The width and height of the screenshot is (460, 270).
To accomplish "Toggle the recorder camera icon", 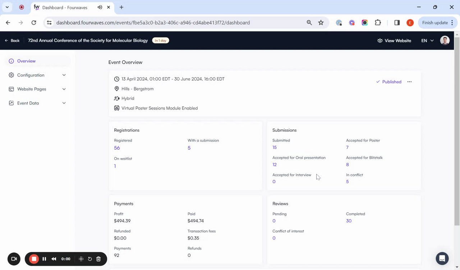I will [14, 259].
